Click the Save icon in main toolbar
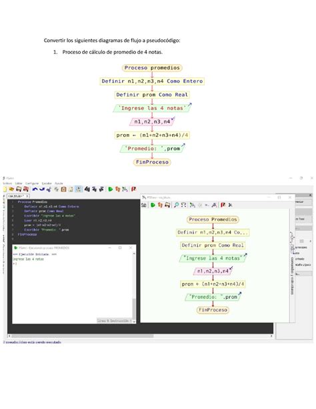The height and width of the screenshot is (409, 316). [19, 189]
